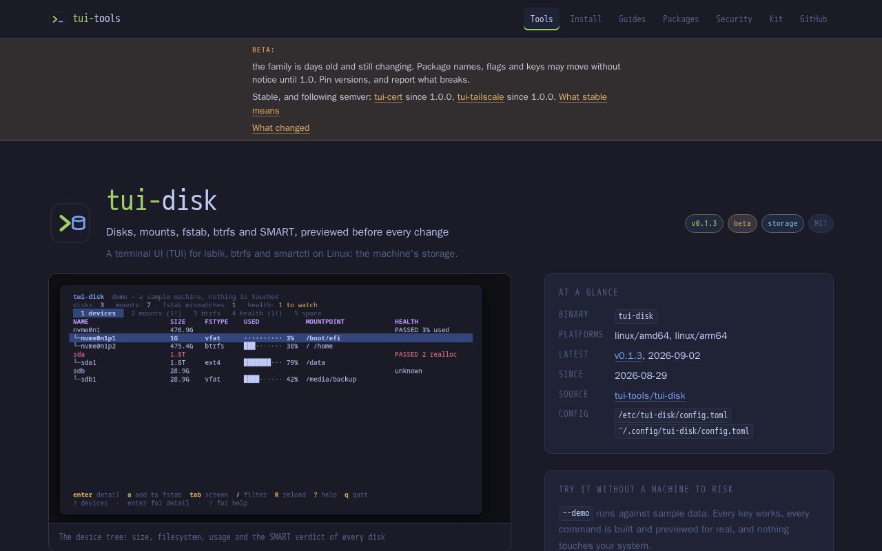Open the Guides nav item
This screenshot has width=882, height=551.
click(632, 19)
